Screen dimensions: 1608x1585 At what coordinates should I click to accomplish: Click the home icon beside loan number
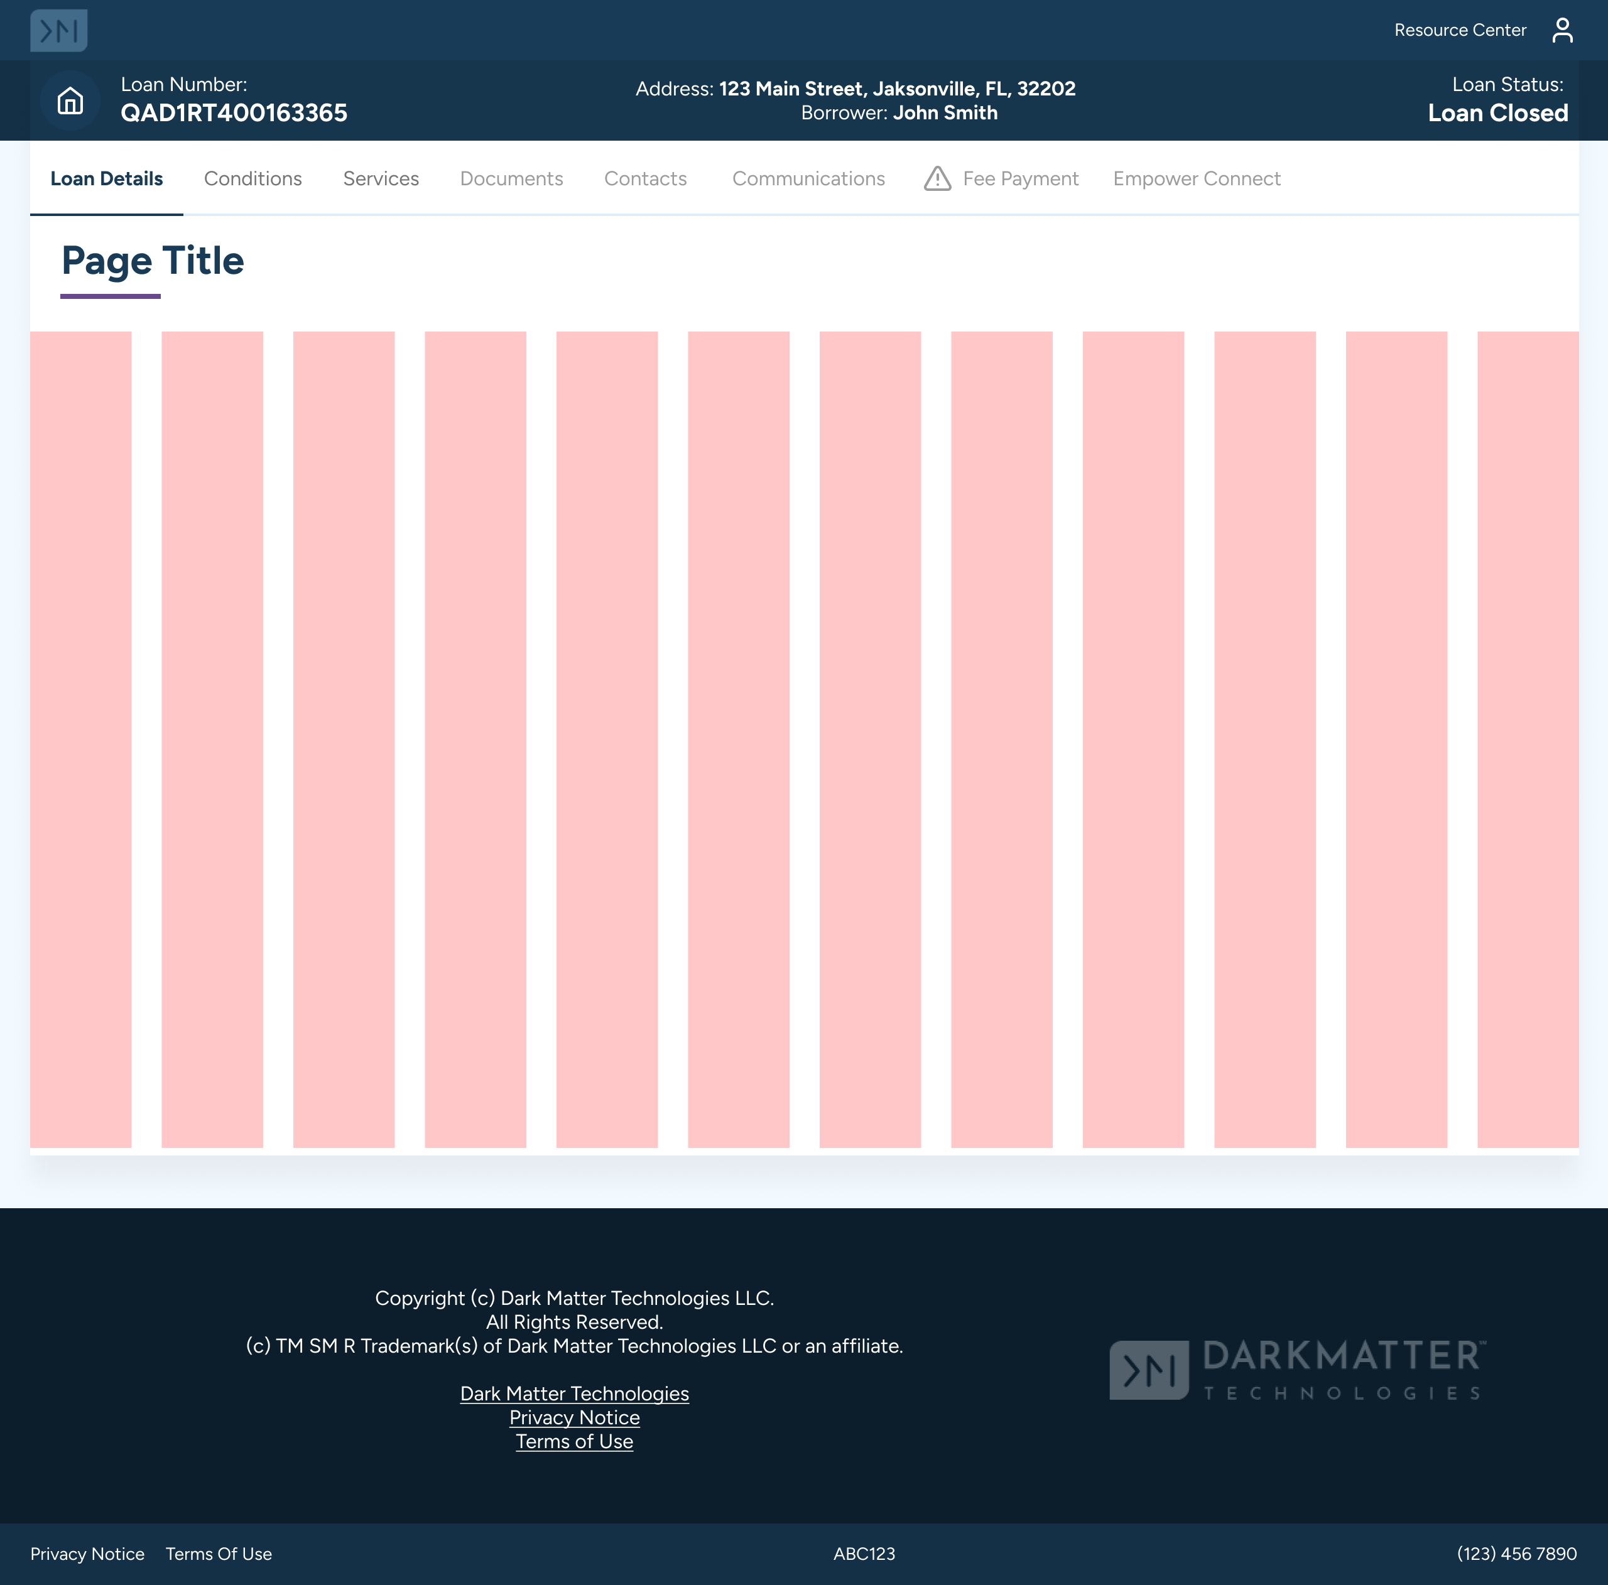pyautogui.click(x=70, y=100)
